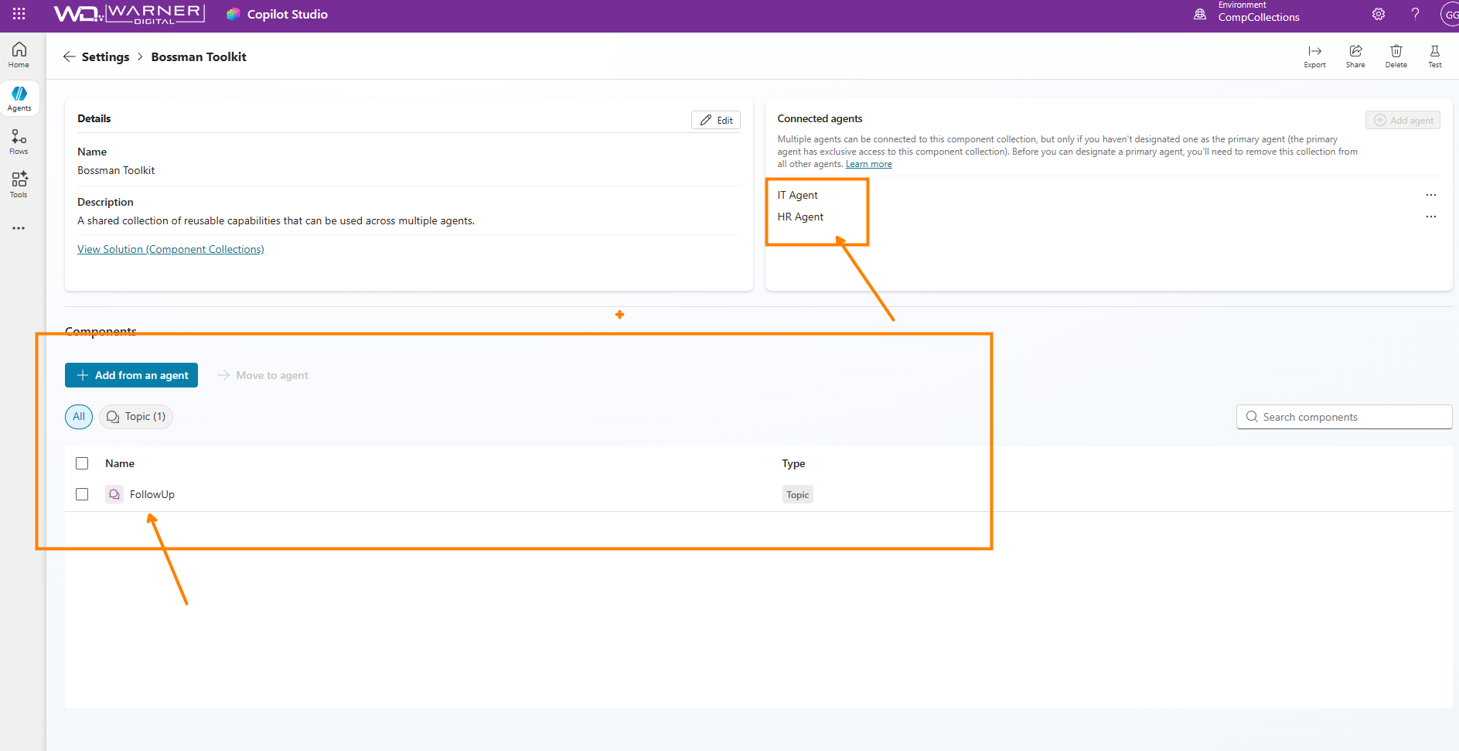Viewport: 1459px width, 751px height.
Task: Open Agents in the left sidebar
Action: click(19, 98)
